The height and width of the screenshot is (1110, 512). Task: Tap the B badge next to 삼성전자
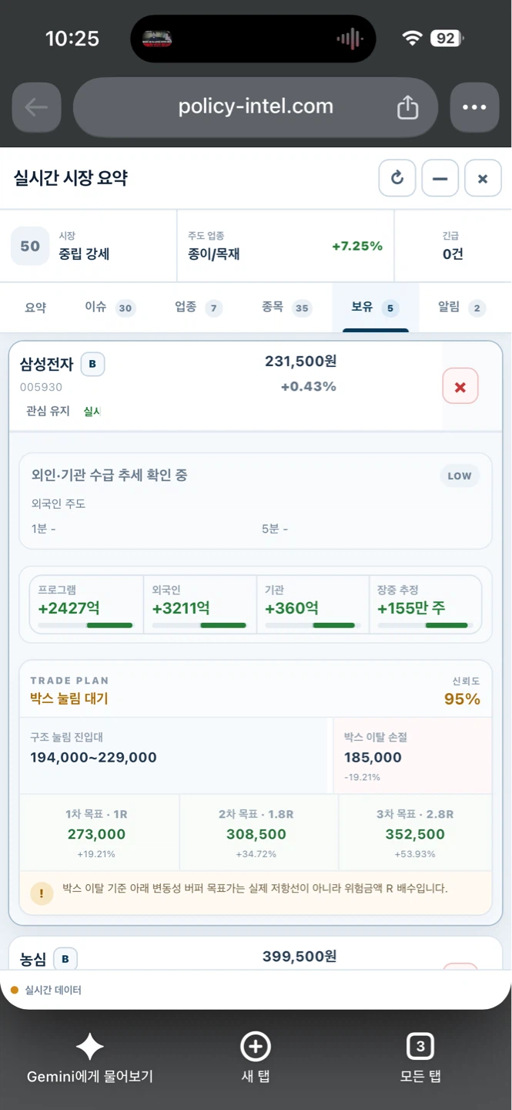[x=92, y=365]
